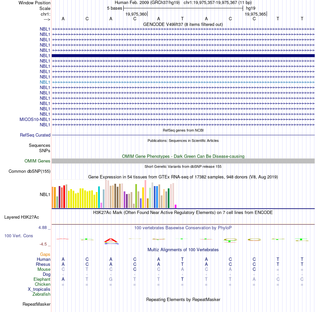Click the Rhesus alignment row label
Image resolution: width=315 pixels, height=312 pixels.
click(43, 264)
